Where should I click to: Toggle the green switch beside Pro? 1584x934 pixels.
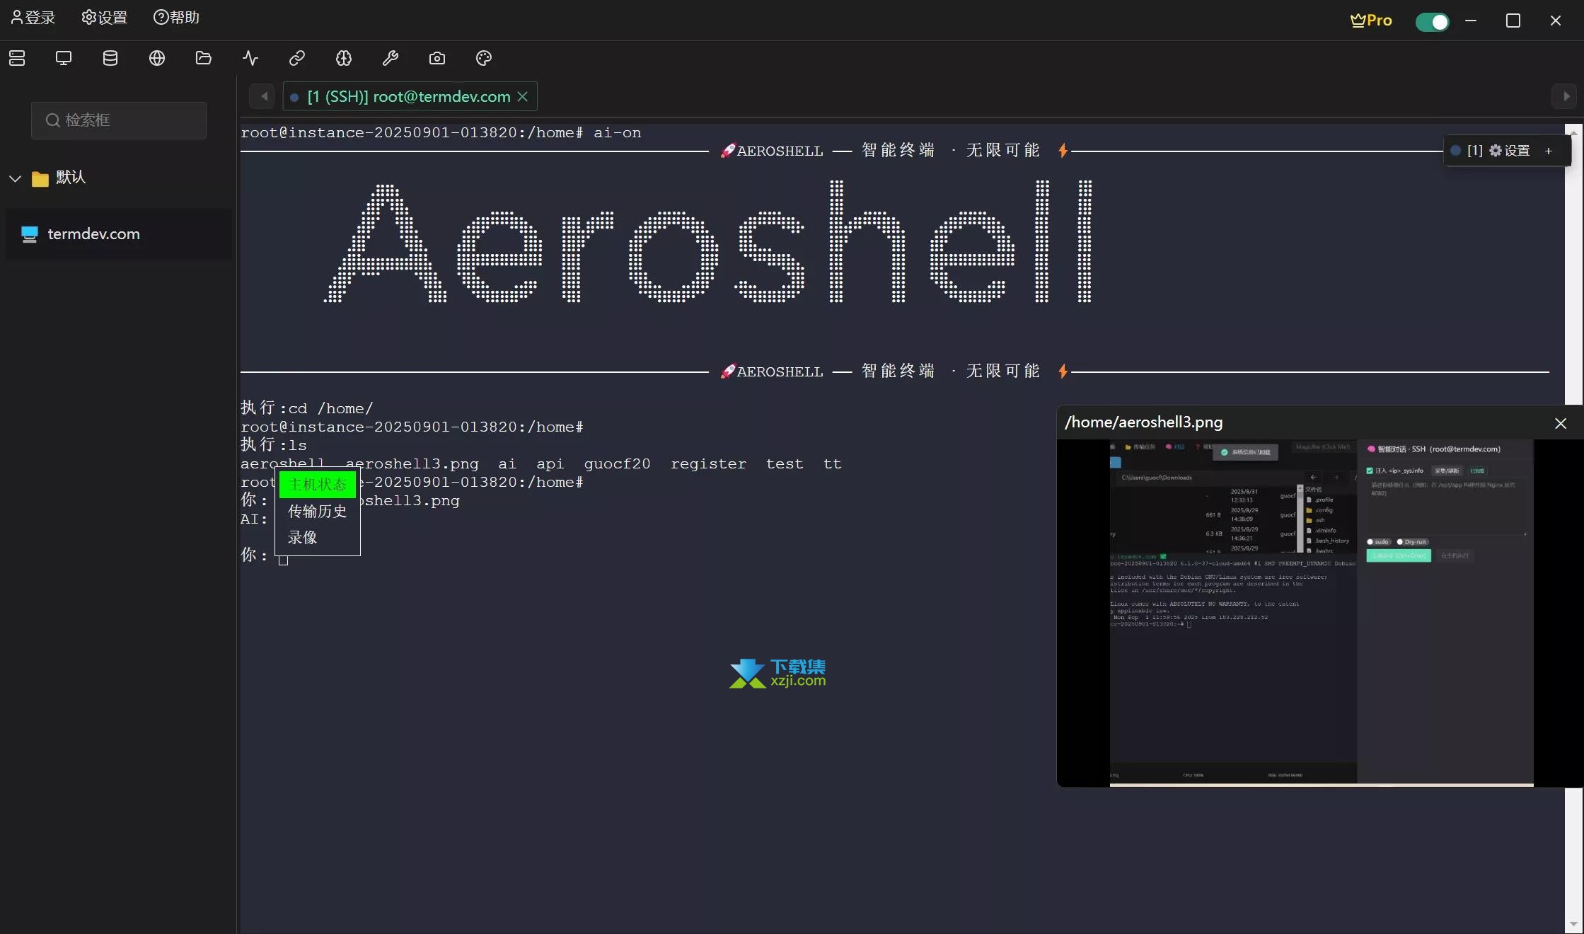click(x=1432, y=21)
